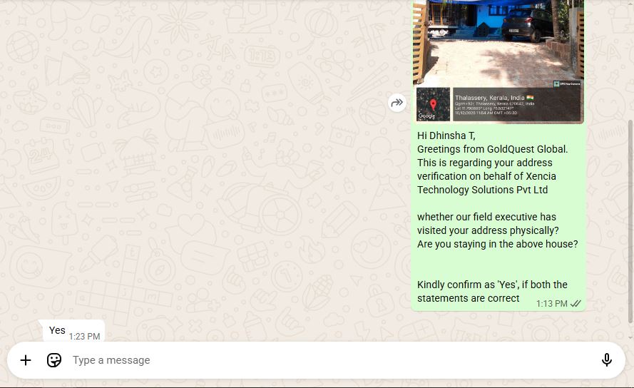Click the India flag in location caption

click(530, 97)
